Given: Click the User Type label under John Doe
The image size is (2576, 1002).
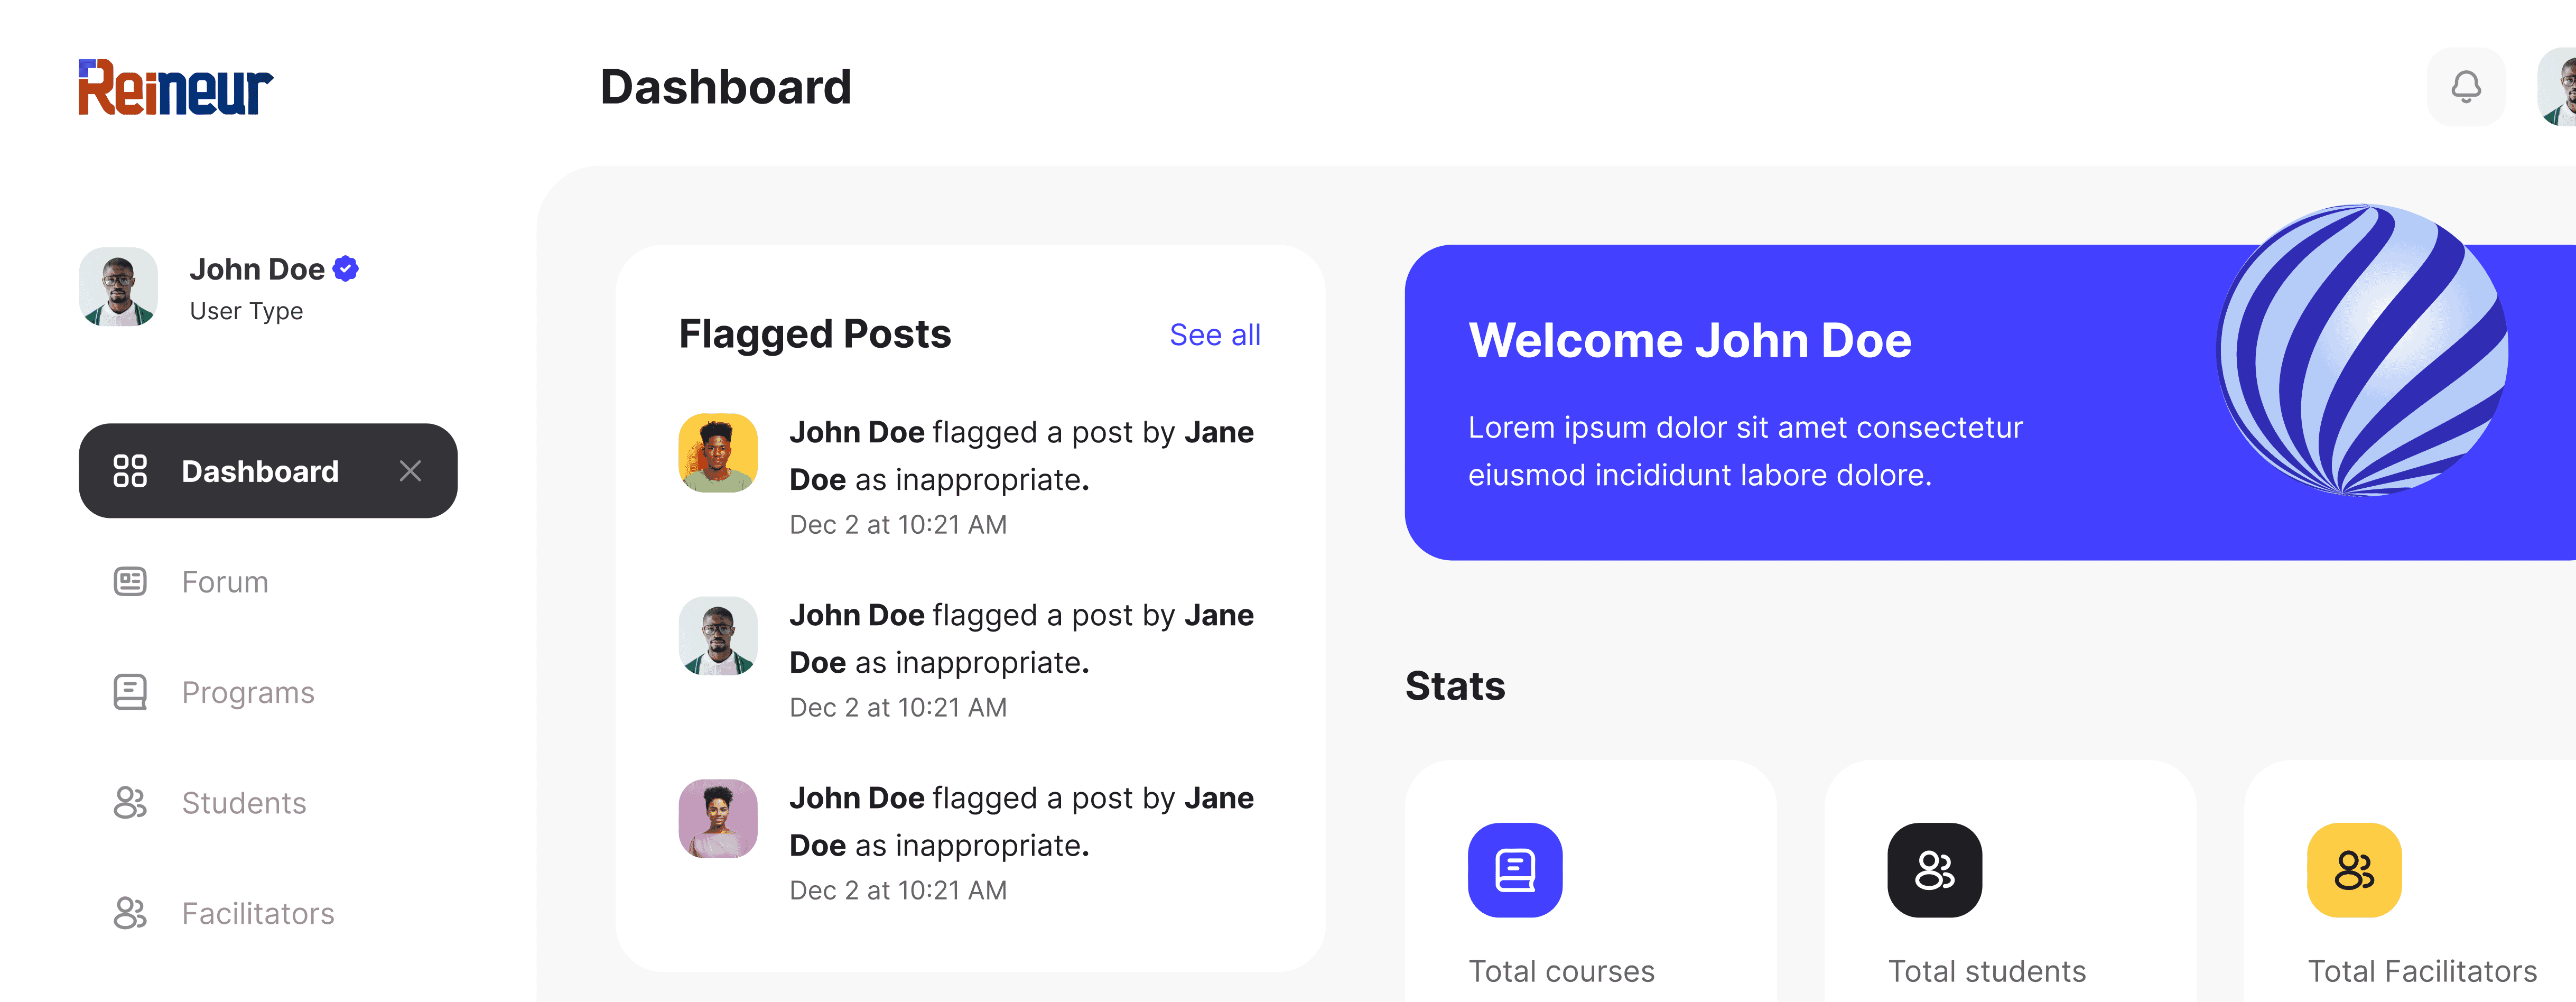Looking at the screenshot, I should point(246,311).
